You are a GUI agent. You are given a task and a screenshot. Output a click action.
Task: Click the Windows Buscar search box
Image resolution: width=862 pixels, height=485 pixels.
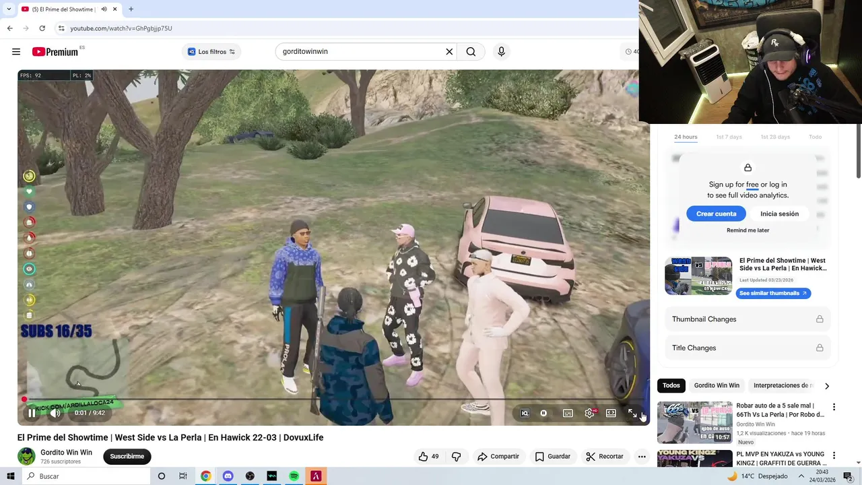point(86,476)
